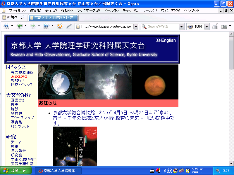Open the 写真集 link
The image size is (234, 175).
tap(16, 122)
